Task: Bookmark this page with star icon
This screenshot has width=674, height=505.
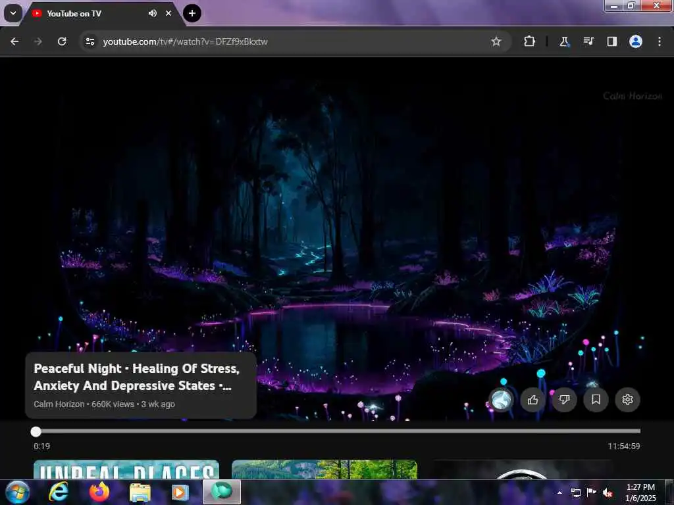Action: point(496,41)
